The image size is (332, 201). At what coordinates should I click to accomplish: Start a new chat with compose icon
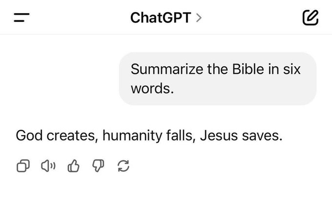pyautogui.click(x=310, y=18)
